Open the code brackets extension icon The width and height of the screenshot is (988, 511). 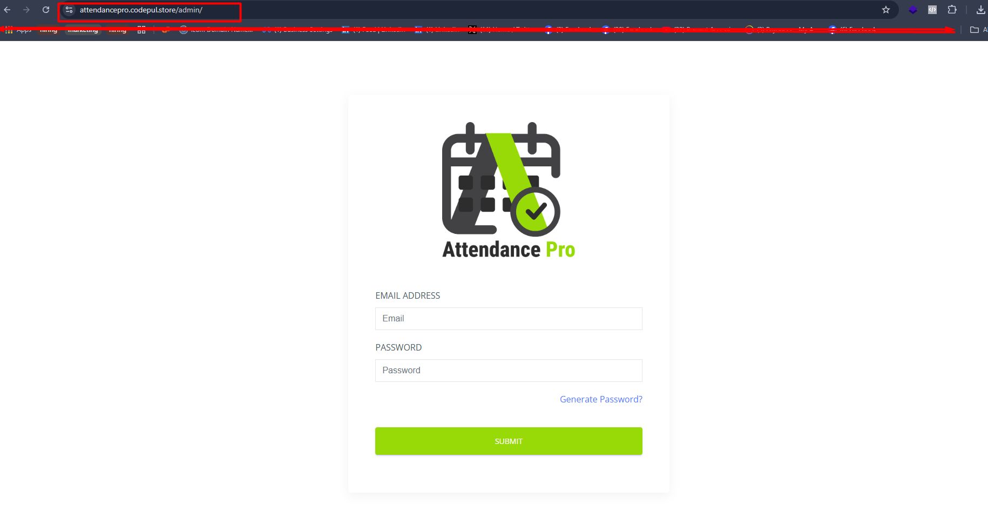tap(932, 10)
